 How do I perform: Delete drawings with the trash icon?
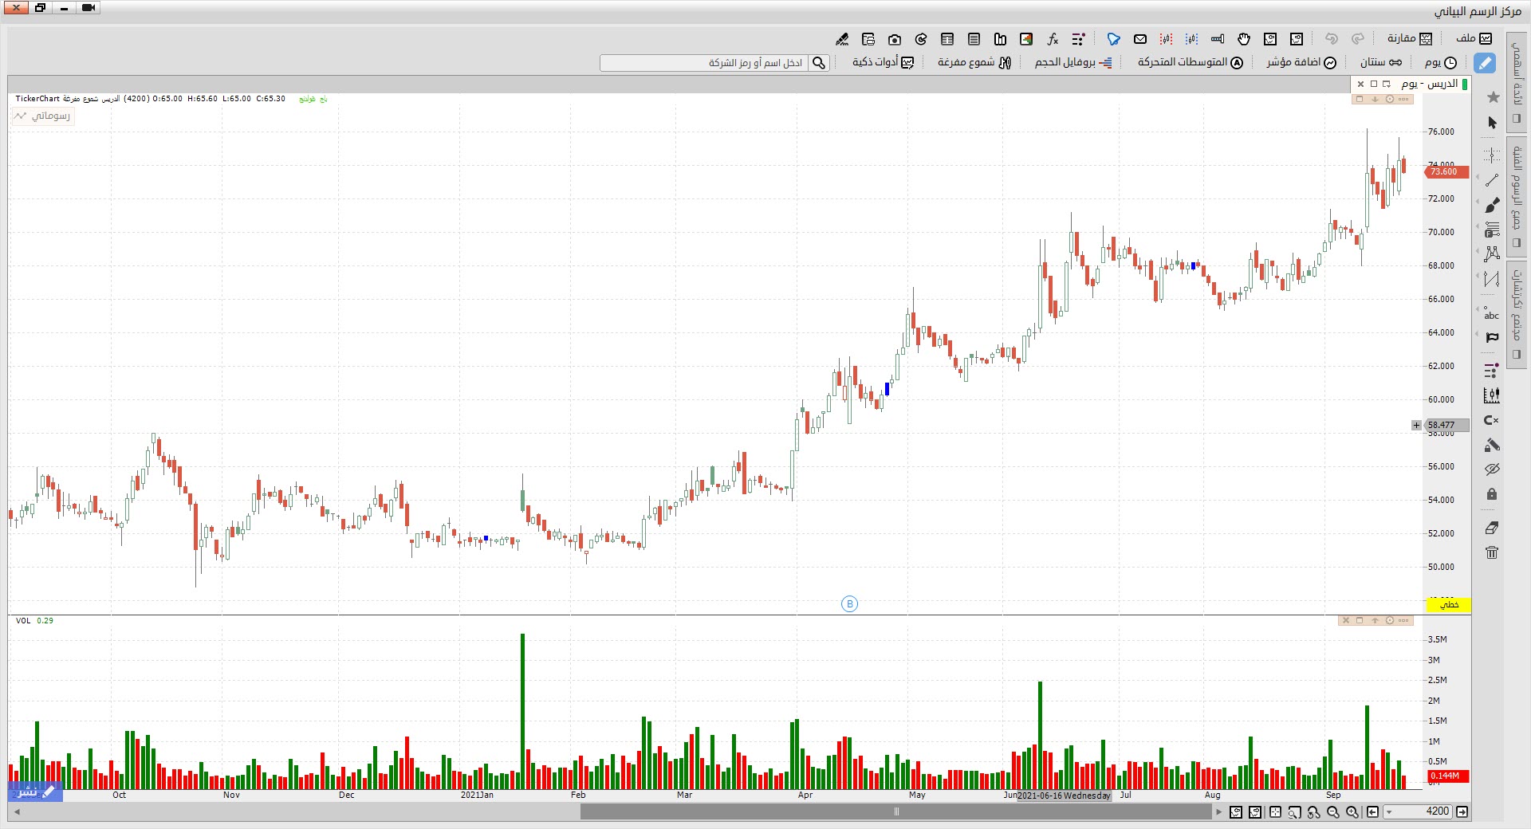1492,552
